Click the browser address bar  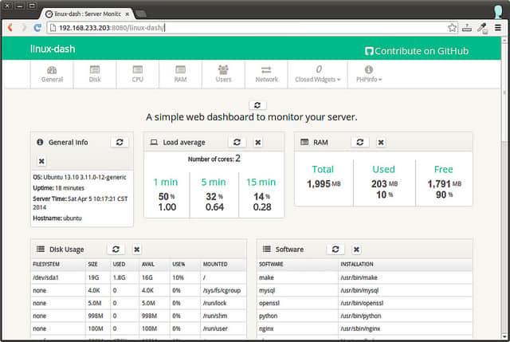239,27
